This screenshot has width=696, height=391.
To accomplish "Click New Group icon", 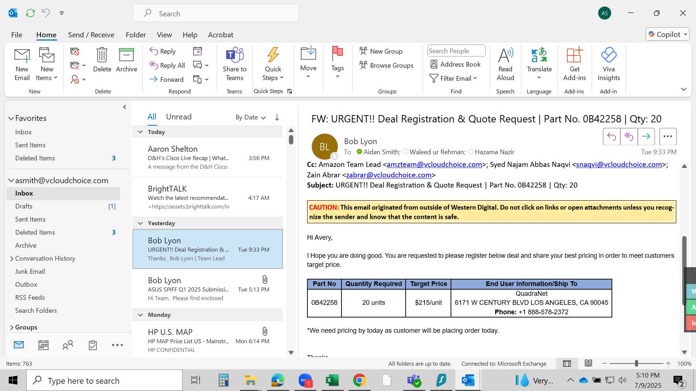I will click(381, 51).
